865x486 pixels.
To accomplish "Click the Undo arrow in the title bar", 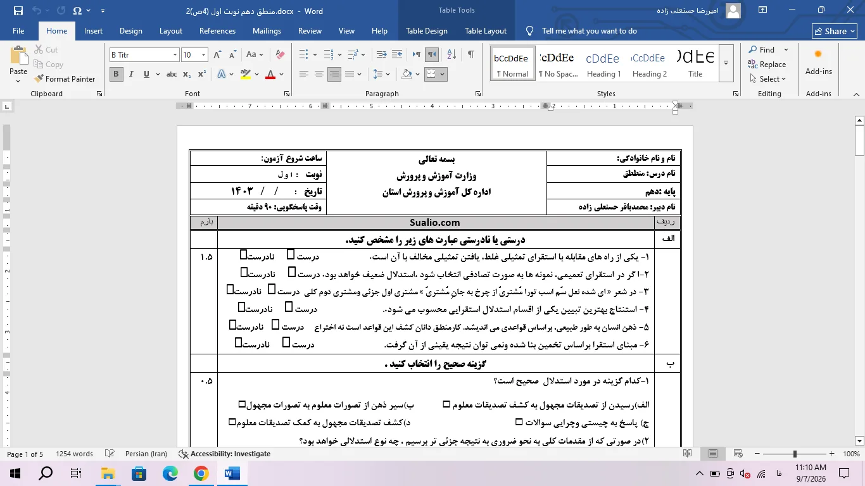I will [37, 11].
